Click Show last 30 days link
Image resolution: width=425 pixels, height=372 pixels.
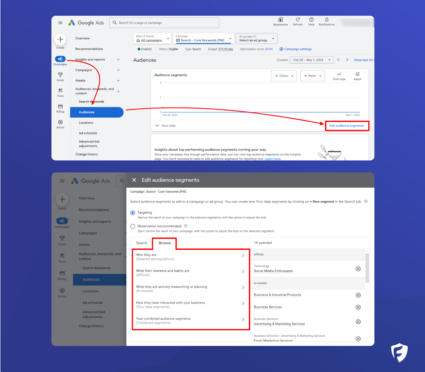click(x=364, y=60)
